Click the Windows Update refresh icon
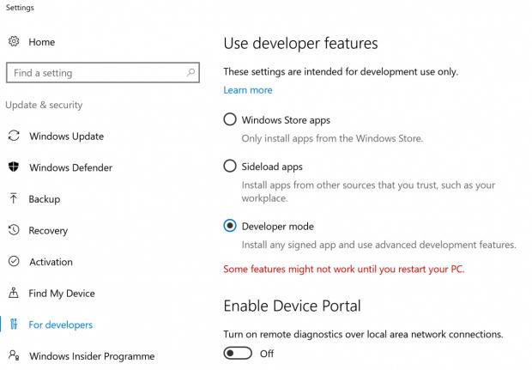This screenshot has height=370, width=532. 14,136
